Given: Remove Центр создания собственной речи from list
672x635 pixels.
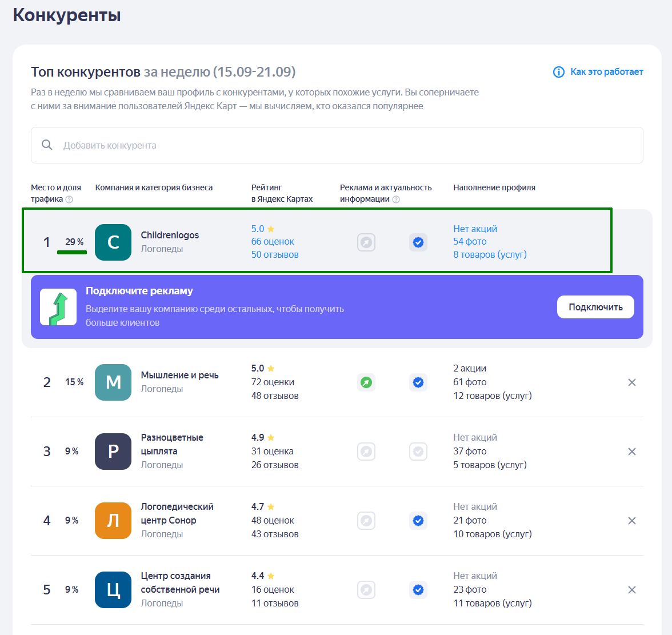Looking at the screenshot, I should 632,590.
